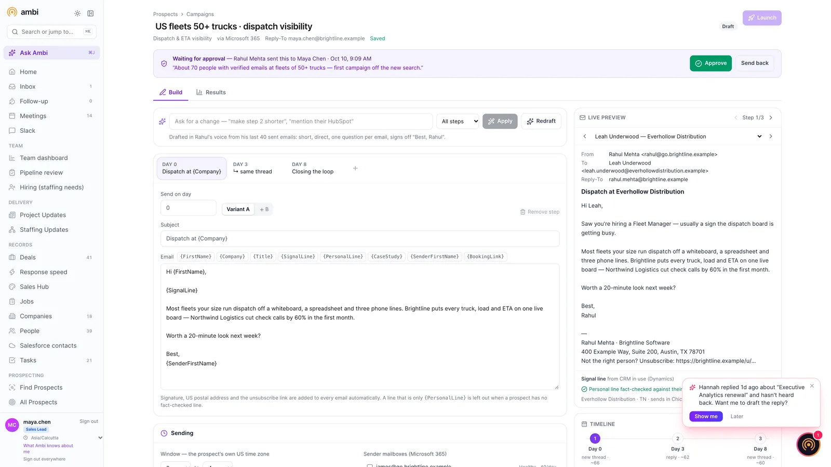Viewport: 831px width, 467px height.
Task: Go to next step in Live Preview
Action: click(x=771, y=118)
